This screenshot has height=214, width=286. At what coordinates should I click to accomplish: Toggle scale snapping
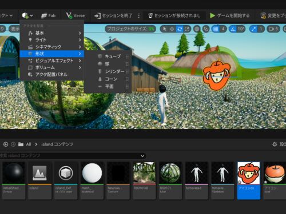click(253, 29)
